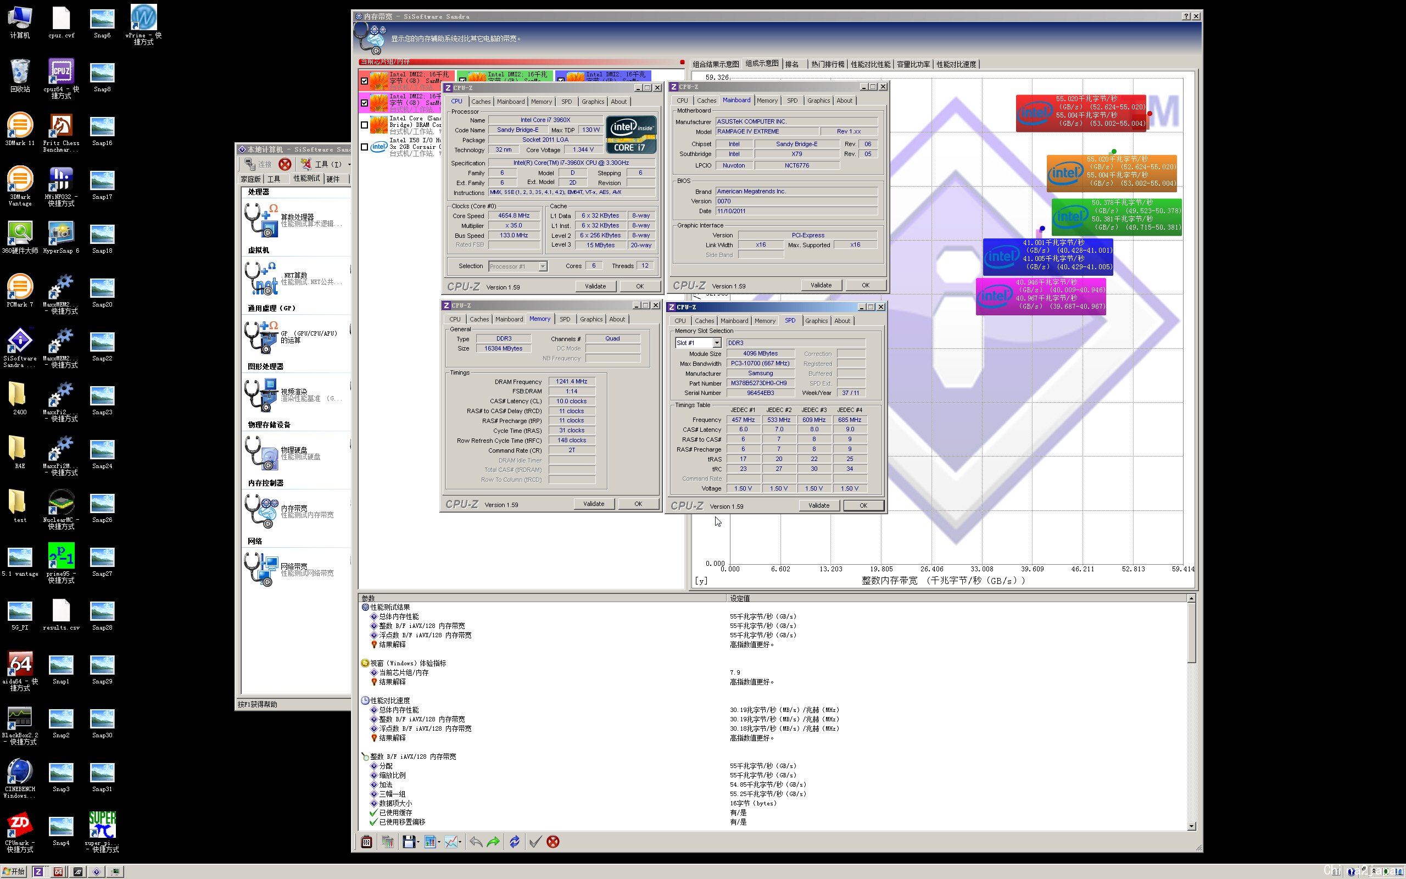Click OK in CPU-Z Mainboard window
This screenshot has width=1406, height=879.
[x=865, y=285]
